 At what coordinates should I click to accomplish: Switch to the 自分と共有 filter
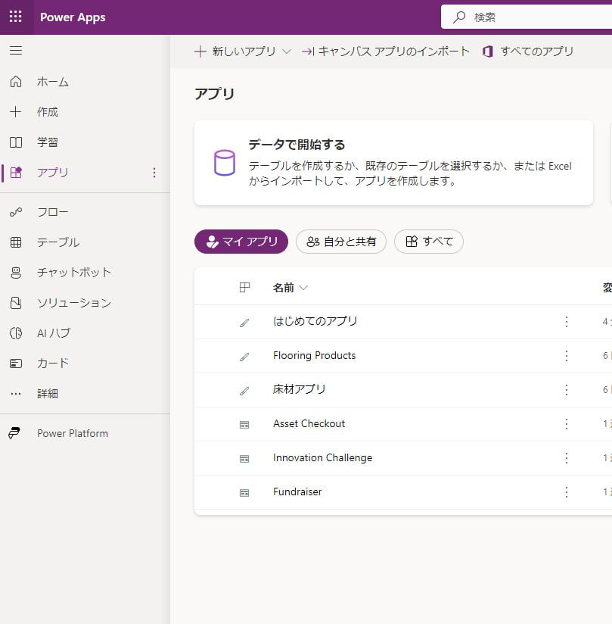point(341,242)
